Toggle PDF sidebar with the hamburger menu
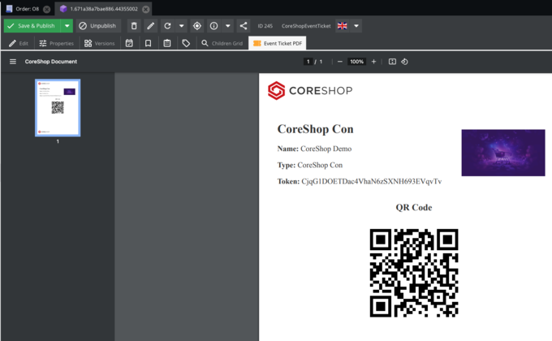552x341 pixels. tap(13, 62)
